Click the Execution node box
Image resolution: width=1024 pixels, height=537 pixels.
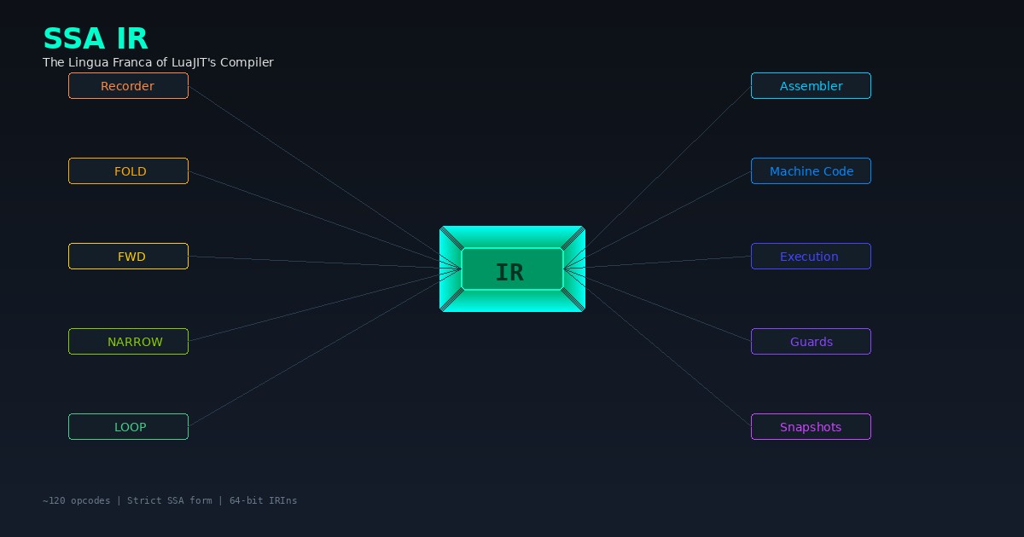(811, 257)
